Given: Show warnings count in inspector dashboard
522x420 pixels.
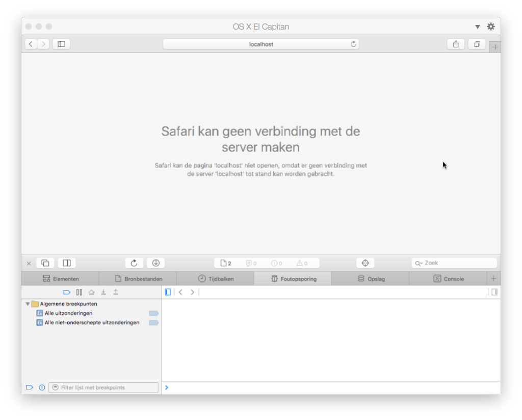Looking at the screenshot, I should [302, 263].
